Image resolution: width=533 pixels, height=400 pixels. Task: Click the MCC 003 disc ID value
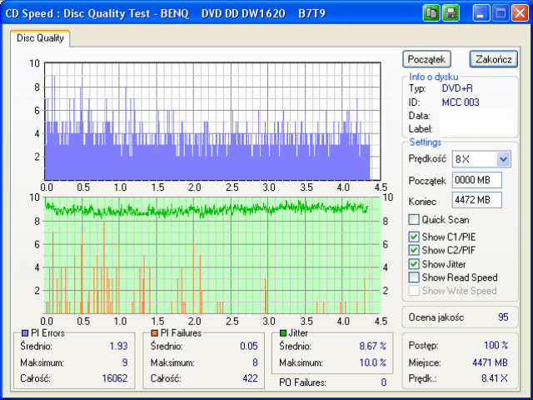461,102
